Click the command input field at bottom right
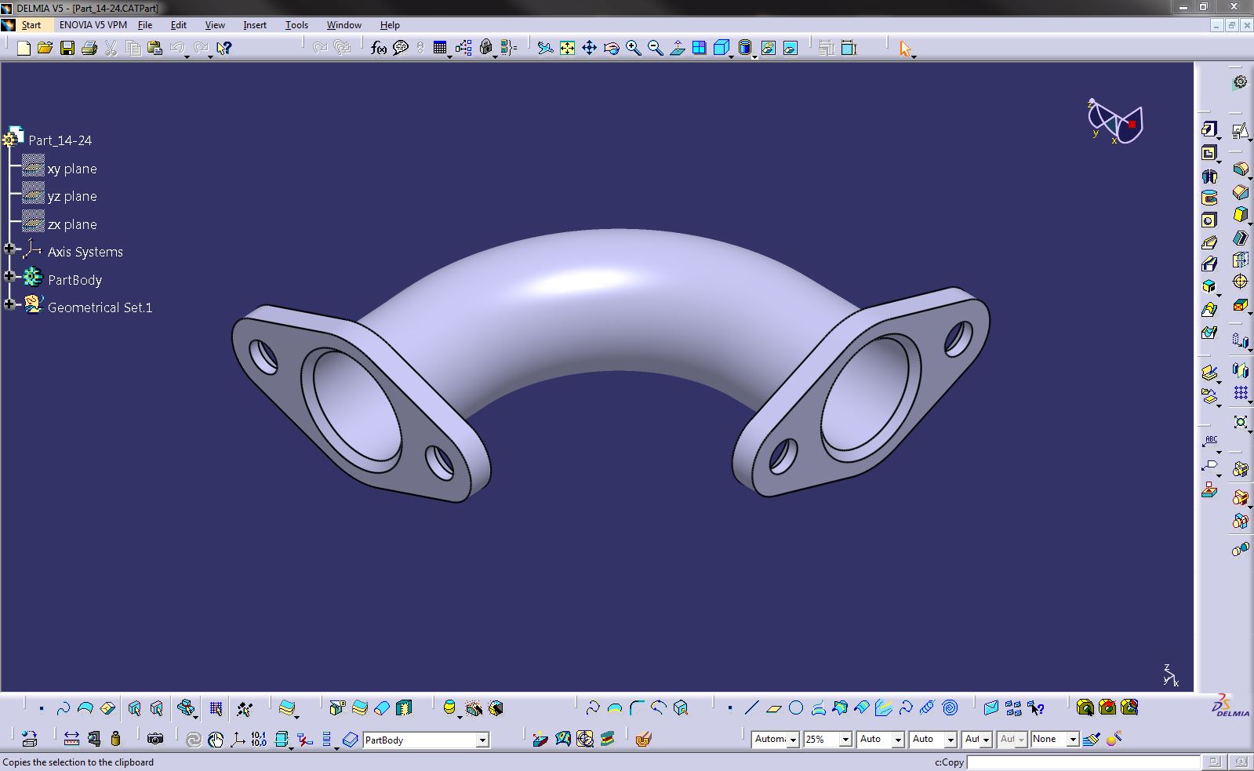The width and height of the screenshot is (1254, 771). click(1083, 762)
